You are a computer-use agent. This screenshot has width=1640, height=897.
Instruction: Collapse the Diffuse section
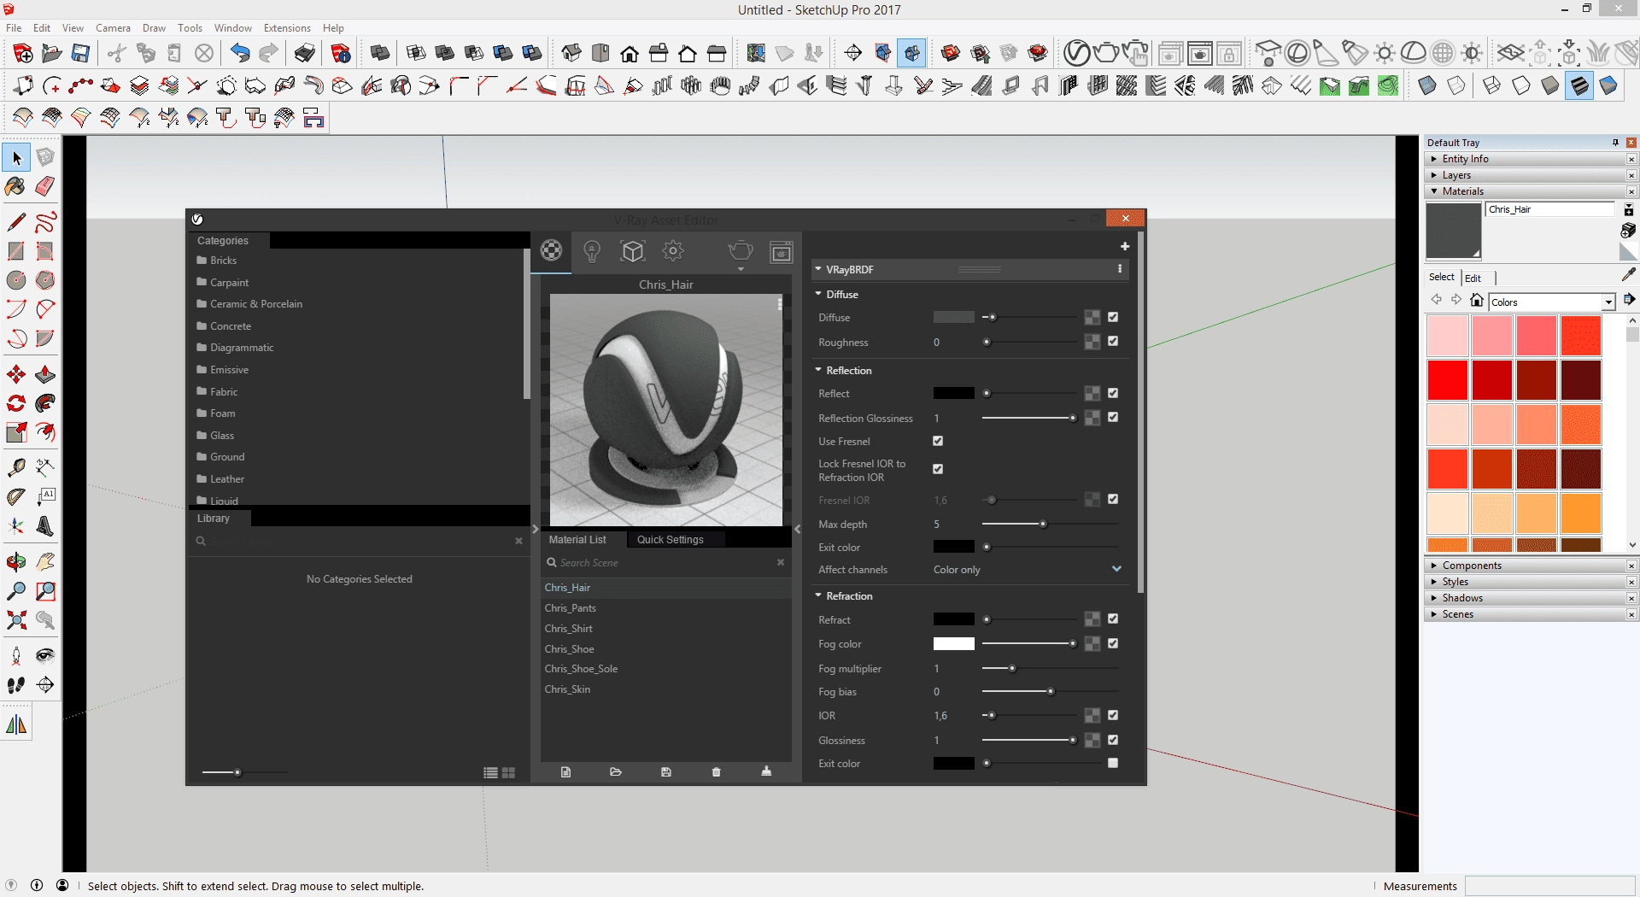818,294
